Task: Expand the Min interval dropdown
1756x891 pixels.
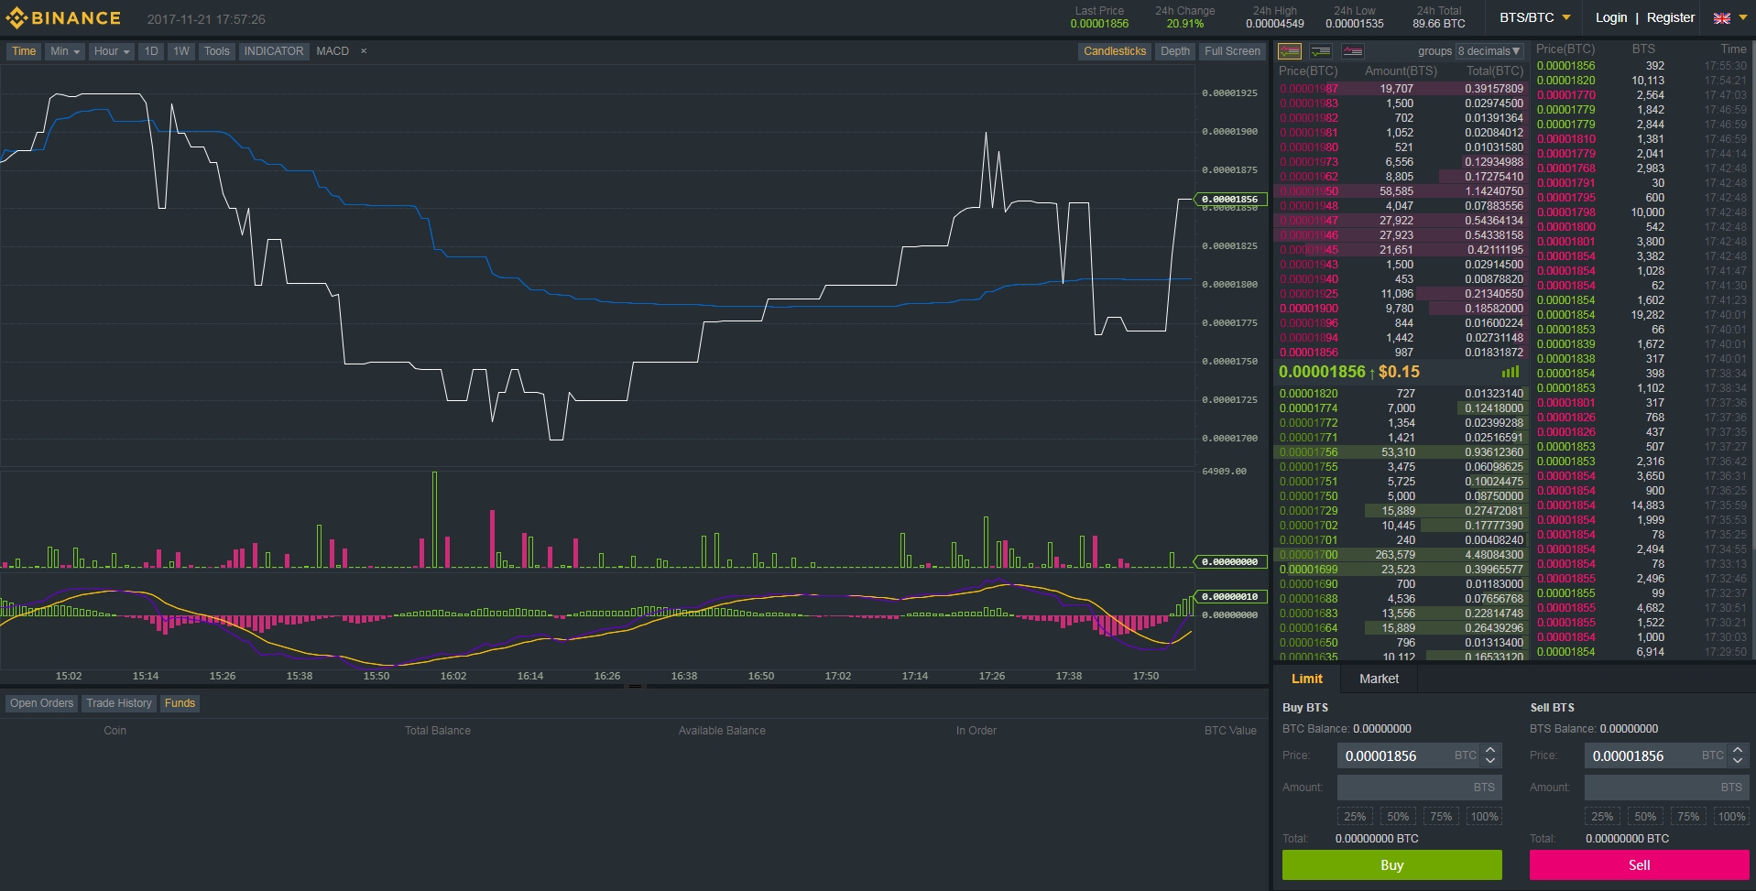Action: [x=65, y=51]
